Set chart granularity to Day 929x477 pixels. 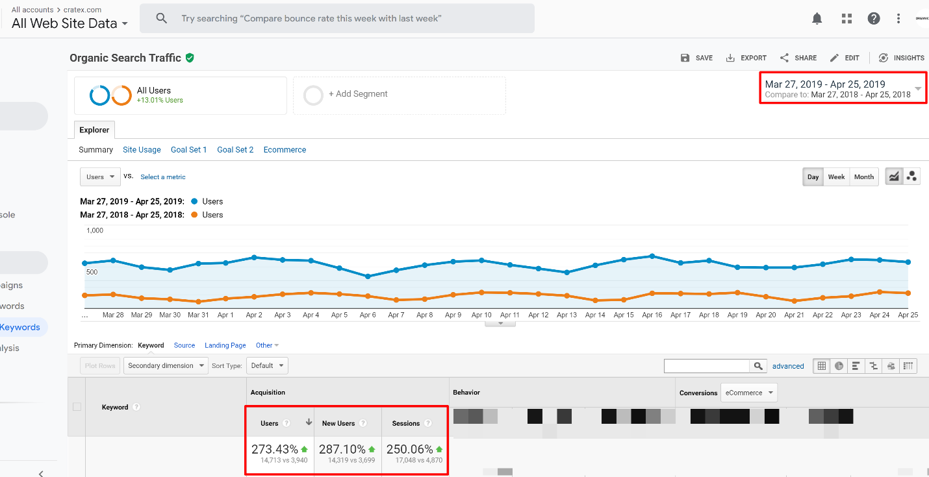(813, 177)
